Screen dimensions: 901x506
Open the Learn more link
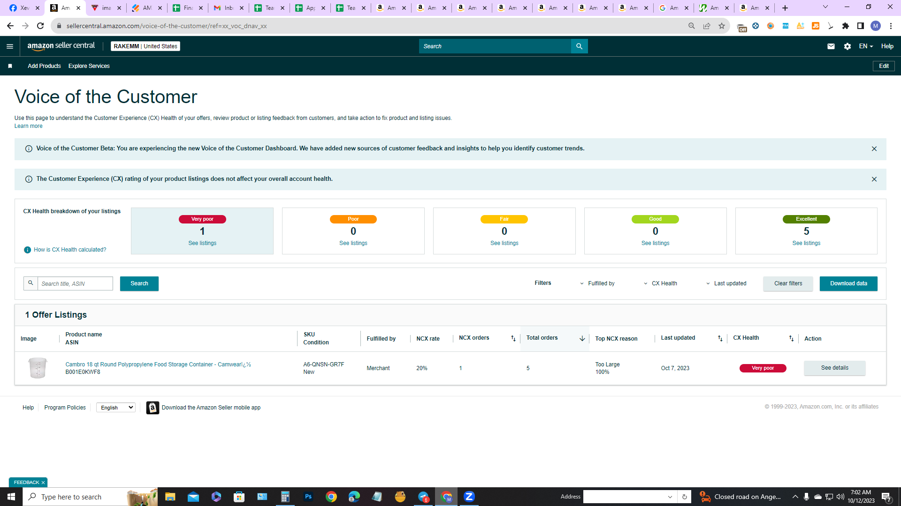pyautogui.click(x=28, y=126)
